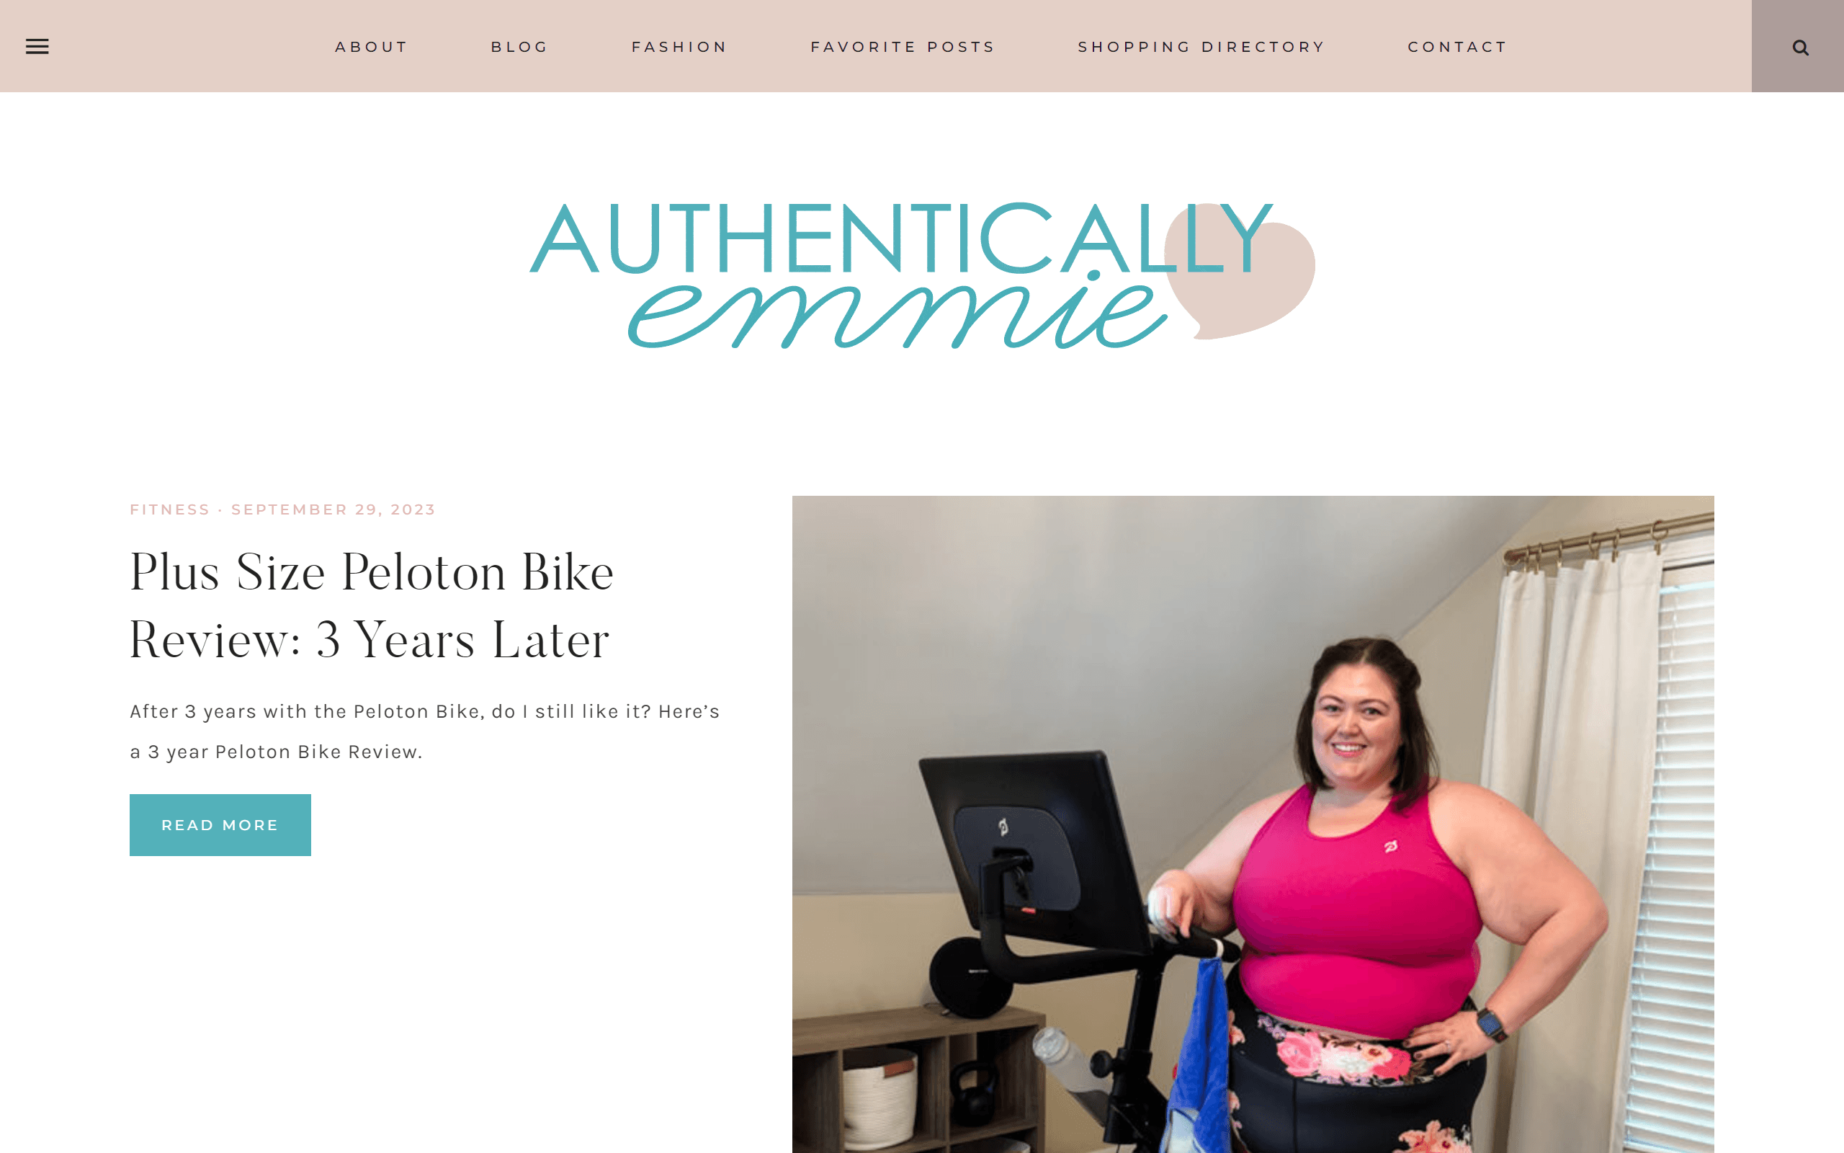Open the About page
Image resolution: width=1844 pixels, height=1153 pixels.
click(x=372, y=47)
